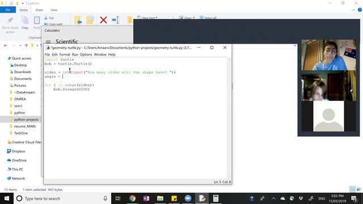Open the Format menu in IDLE editor
Viewport: 363px width, 204px height.
(x=65, y=54)
